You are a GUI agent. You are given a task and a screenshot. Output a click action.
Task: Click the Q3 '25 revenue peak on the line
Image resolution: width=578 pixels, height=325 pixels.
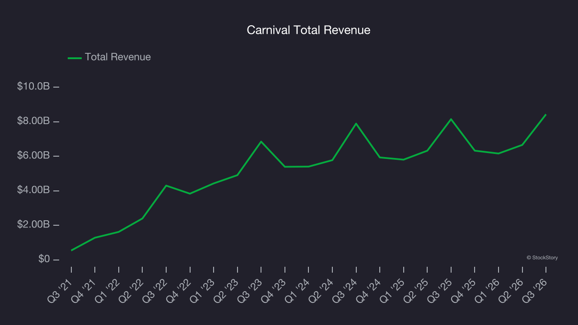[451, 119]
